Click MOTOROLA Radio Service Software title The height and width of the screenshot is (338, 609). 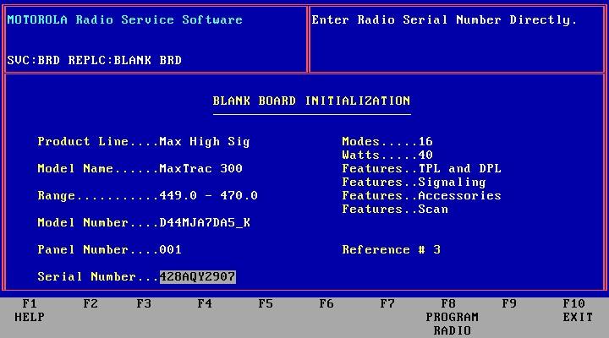124,19
